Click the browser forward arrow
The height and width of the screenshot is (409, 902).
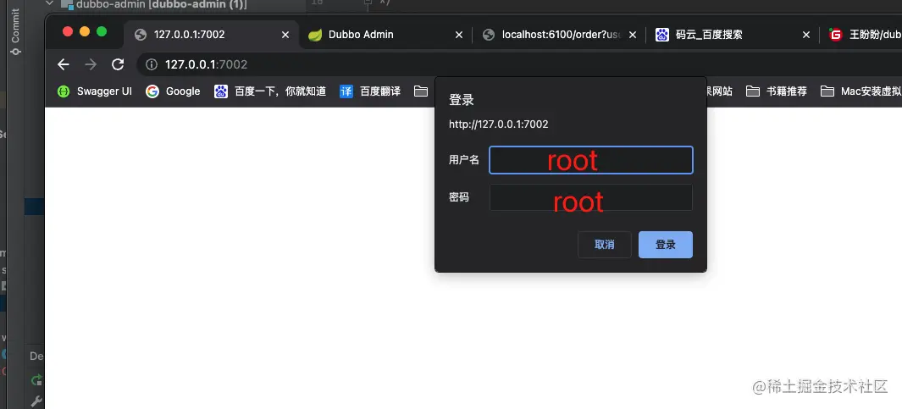[x=91, y=64]
